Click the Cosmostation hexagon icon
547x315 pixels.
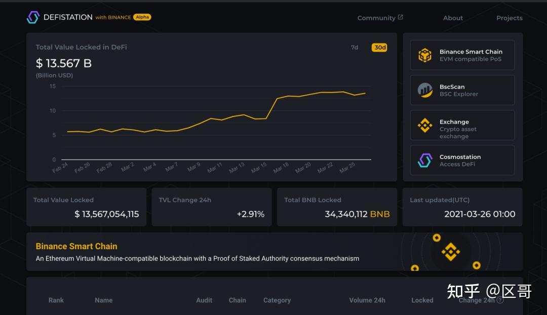pyautogui.click(x=425, y=161)
